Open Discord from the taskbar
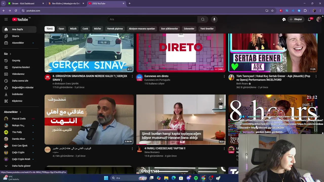The width and height of the screenshot is (324, 182). (188, 178)
